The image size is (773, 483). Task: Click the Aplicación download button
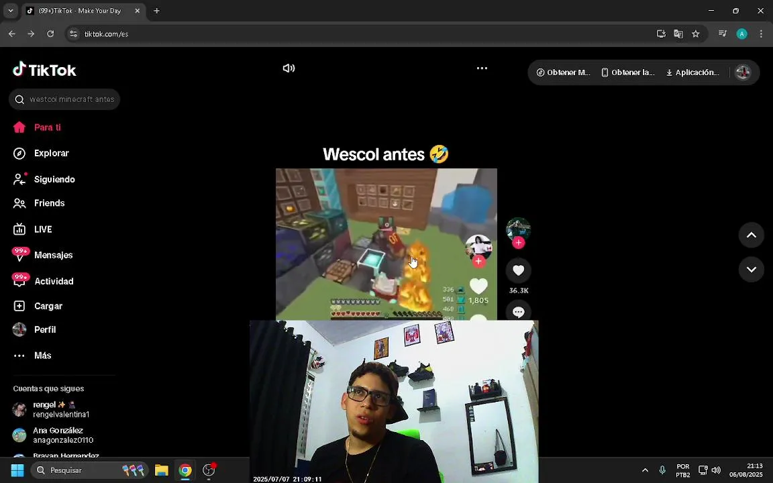692,72
